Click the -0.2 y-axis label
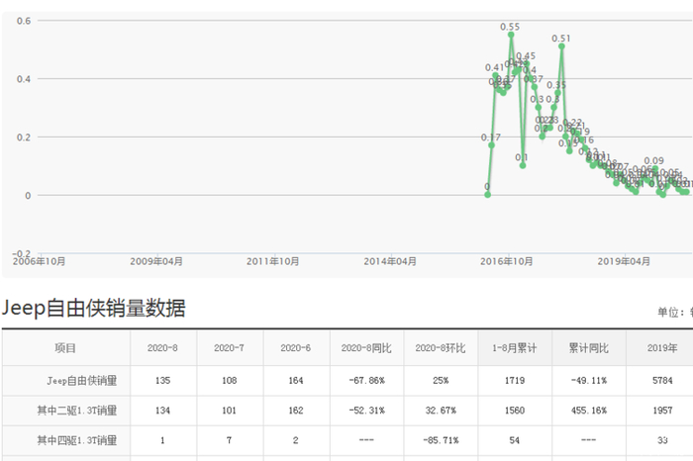Image resolution: width=693 pixels, height=461 pixels. [22, 254]
